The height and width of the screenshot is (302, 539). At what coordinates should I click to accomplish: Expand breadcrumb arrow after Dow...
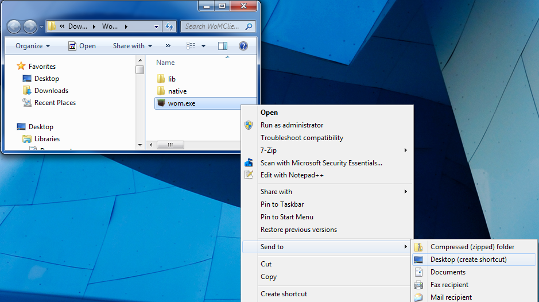(x=94, y=26)
